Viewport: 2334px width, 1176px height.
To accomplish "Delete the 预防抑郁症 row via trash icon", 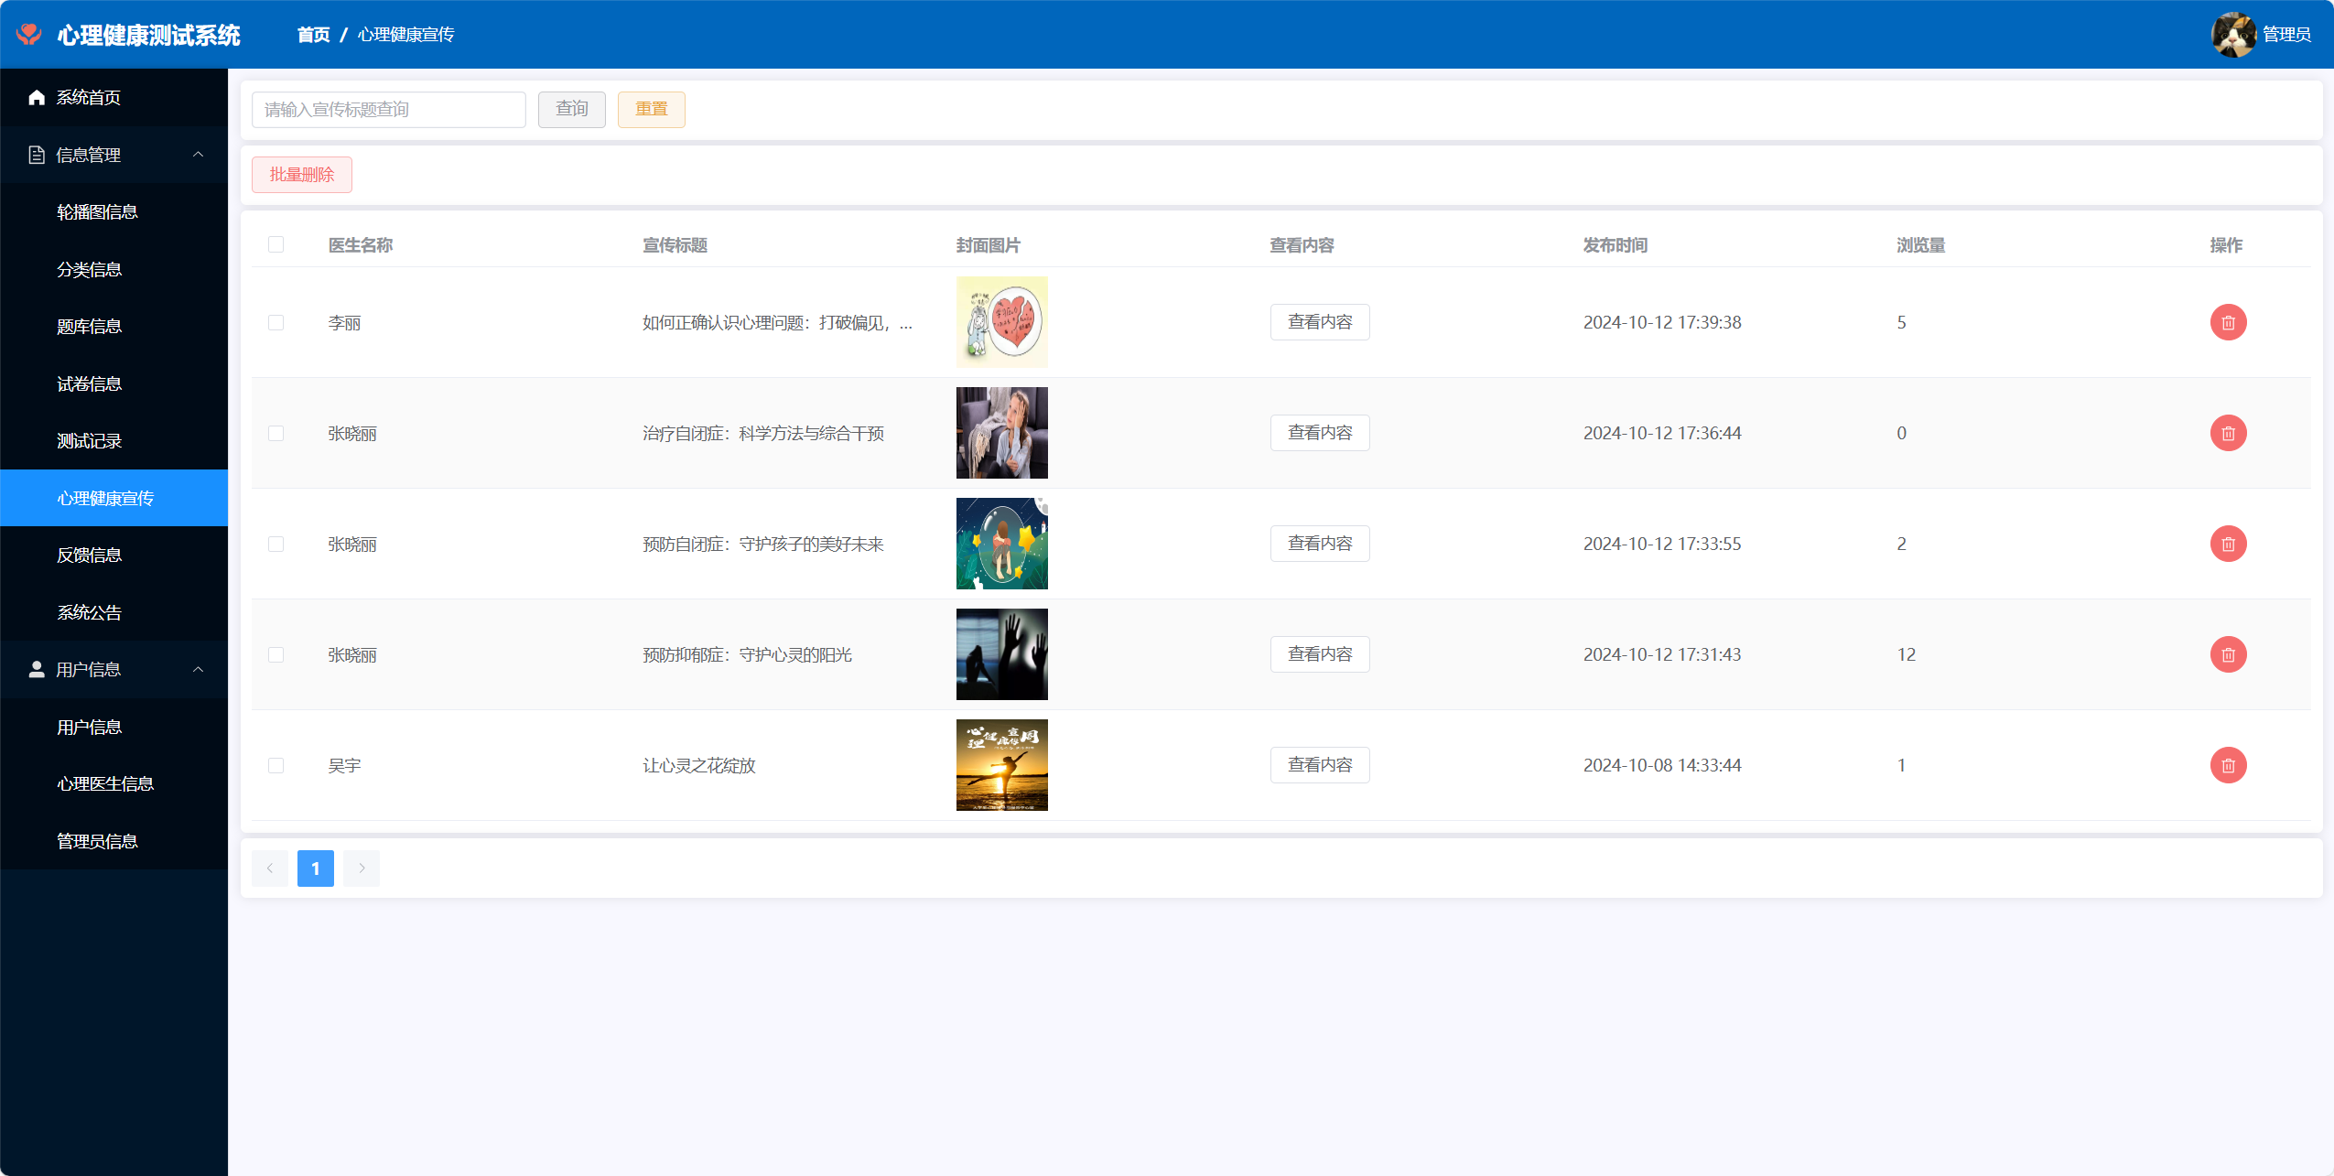I will [x=2228, y=654].
